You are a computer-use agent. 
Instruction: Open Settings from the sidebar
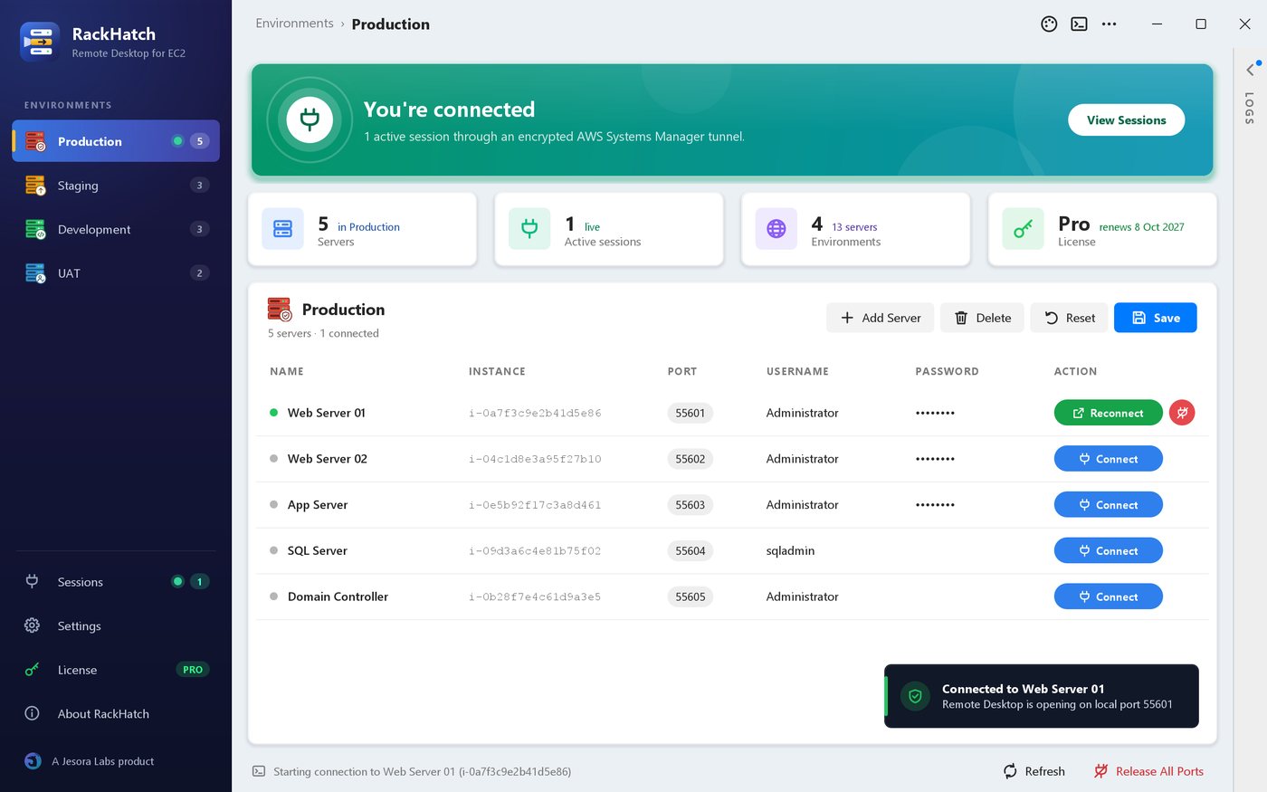(116, 625)
